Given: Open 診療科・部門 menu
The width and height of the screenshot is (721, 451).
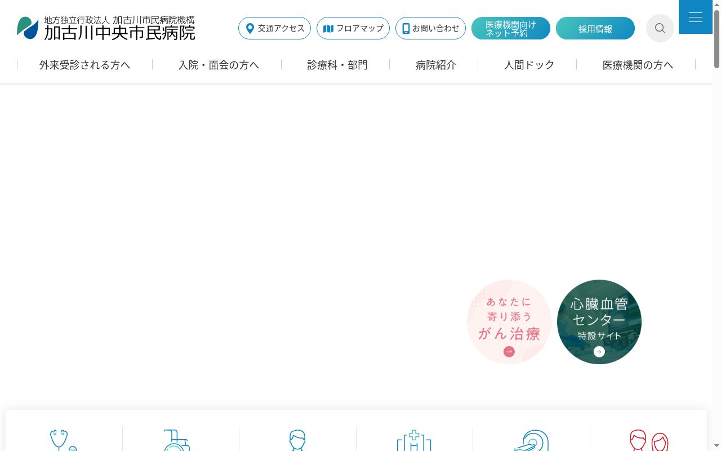Looking at the screenshot, I should pyautogui.click(x=337, y=65).
